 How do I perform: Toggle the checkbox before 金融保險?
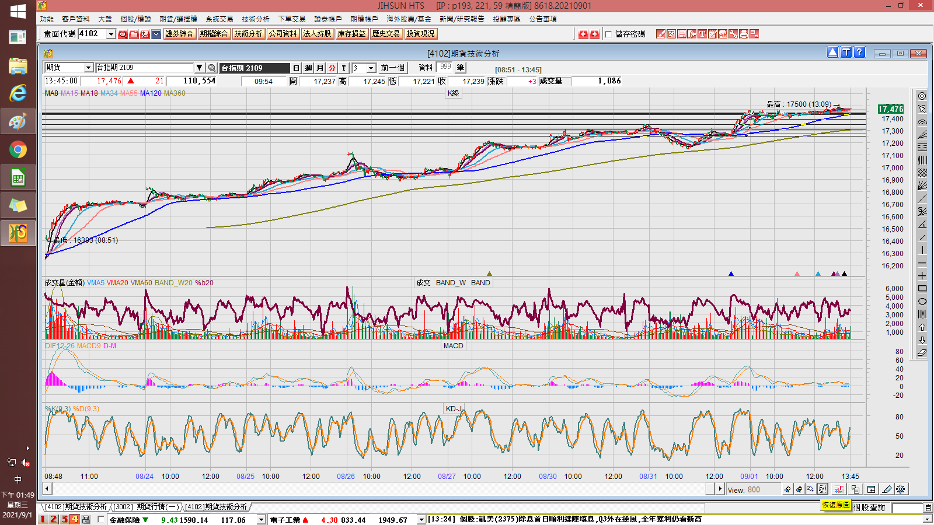(x=101, y=519)
